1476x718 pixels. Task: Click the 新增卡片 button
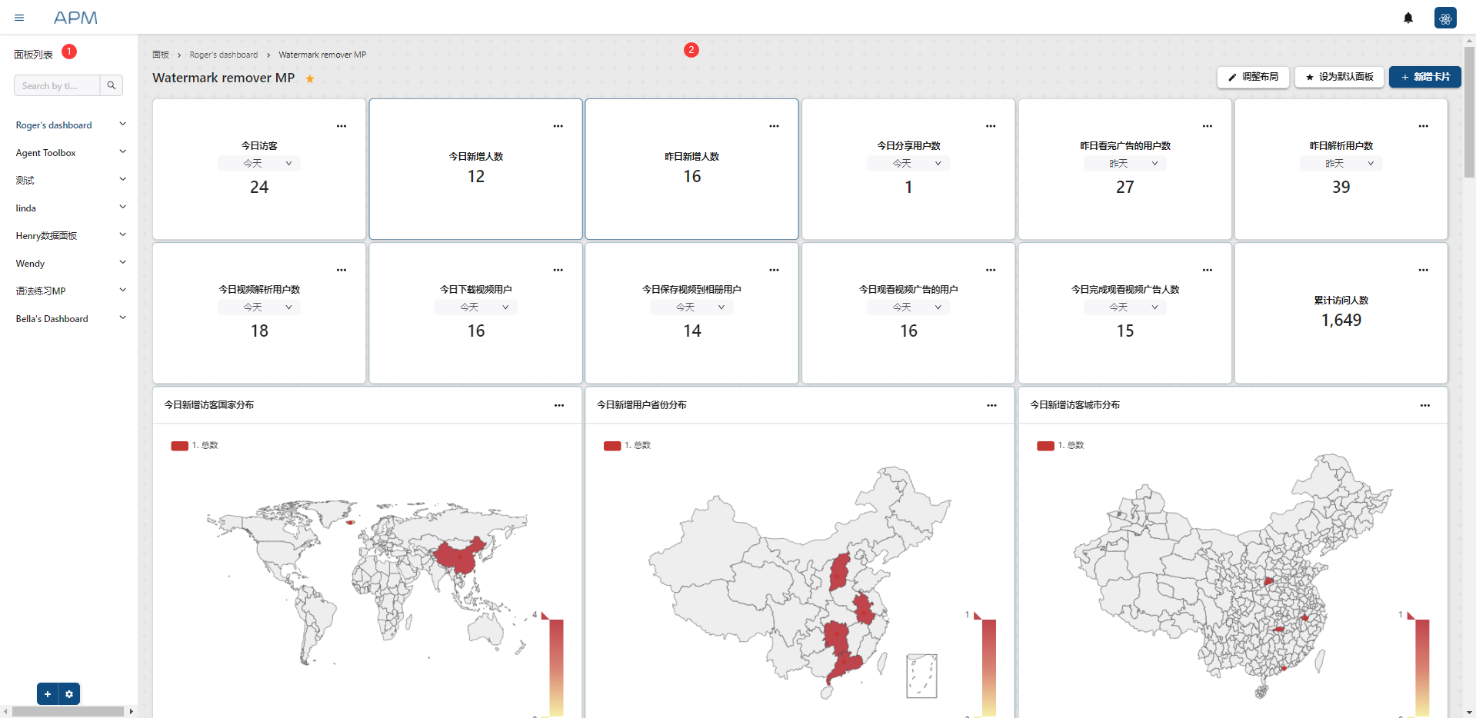click(1424, 77)
